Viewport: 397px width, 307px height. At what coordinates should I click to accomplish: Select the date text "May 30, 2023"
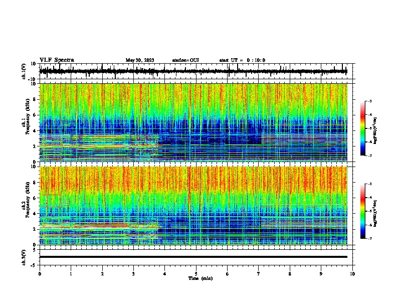tap(140, 60)
